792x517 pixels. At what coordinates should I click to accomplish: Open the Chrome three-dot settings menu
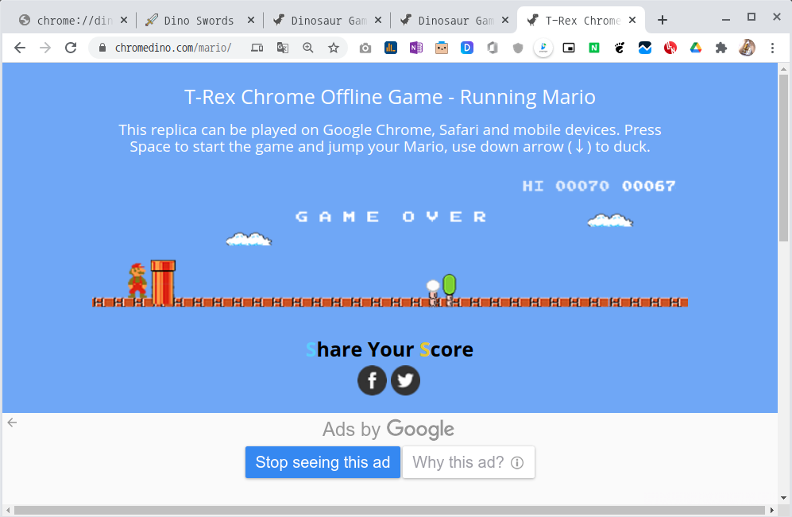tap(774, 48)
